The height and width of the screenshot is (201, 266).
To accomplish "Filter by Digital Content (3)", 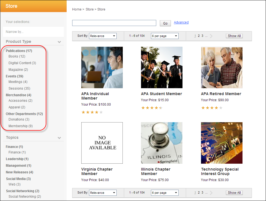I will (x=22, y=63).
